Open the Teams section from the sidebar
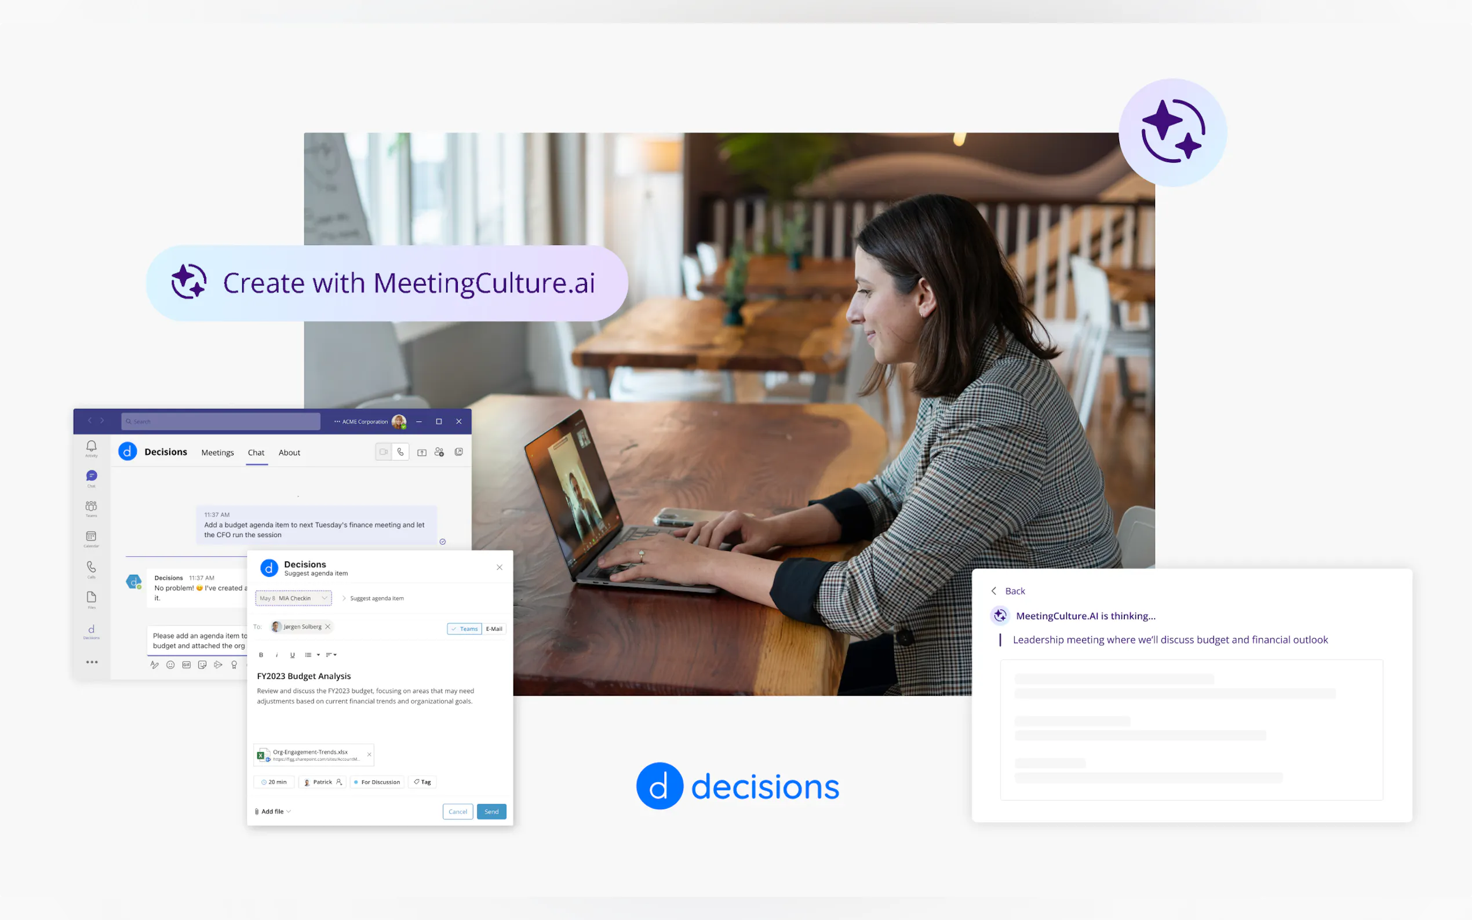The width and height of the screenshot is (1472, 920). click(92, 508)
